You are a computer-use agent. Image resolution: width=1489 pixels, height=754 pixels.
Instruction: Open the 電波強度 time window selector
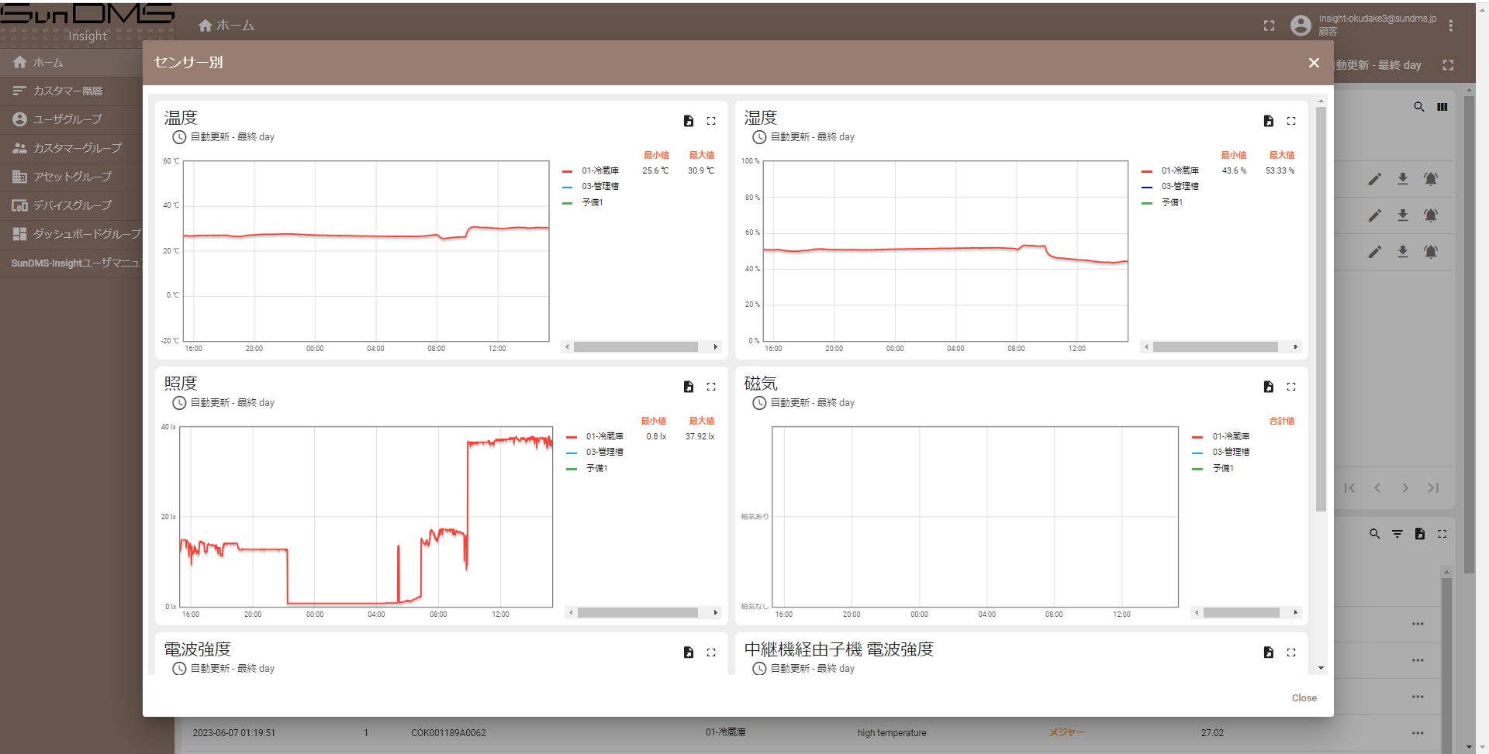(223, 669)
